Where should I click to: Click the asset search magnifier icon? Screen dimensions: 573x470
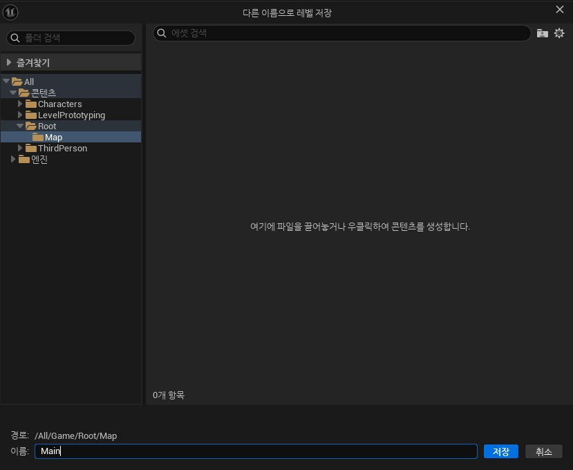coord(162,33)
